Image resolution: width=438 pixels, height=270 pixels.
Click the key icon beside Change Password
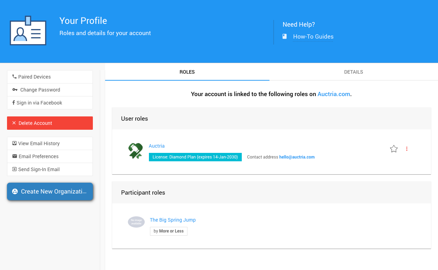(15, 90)
